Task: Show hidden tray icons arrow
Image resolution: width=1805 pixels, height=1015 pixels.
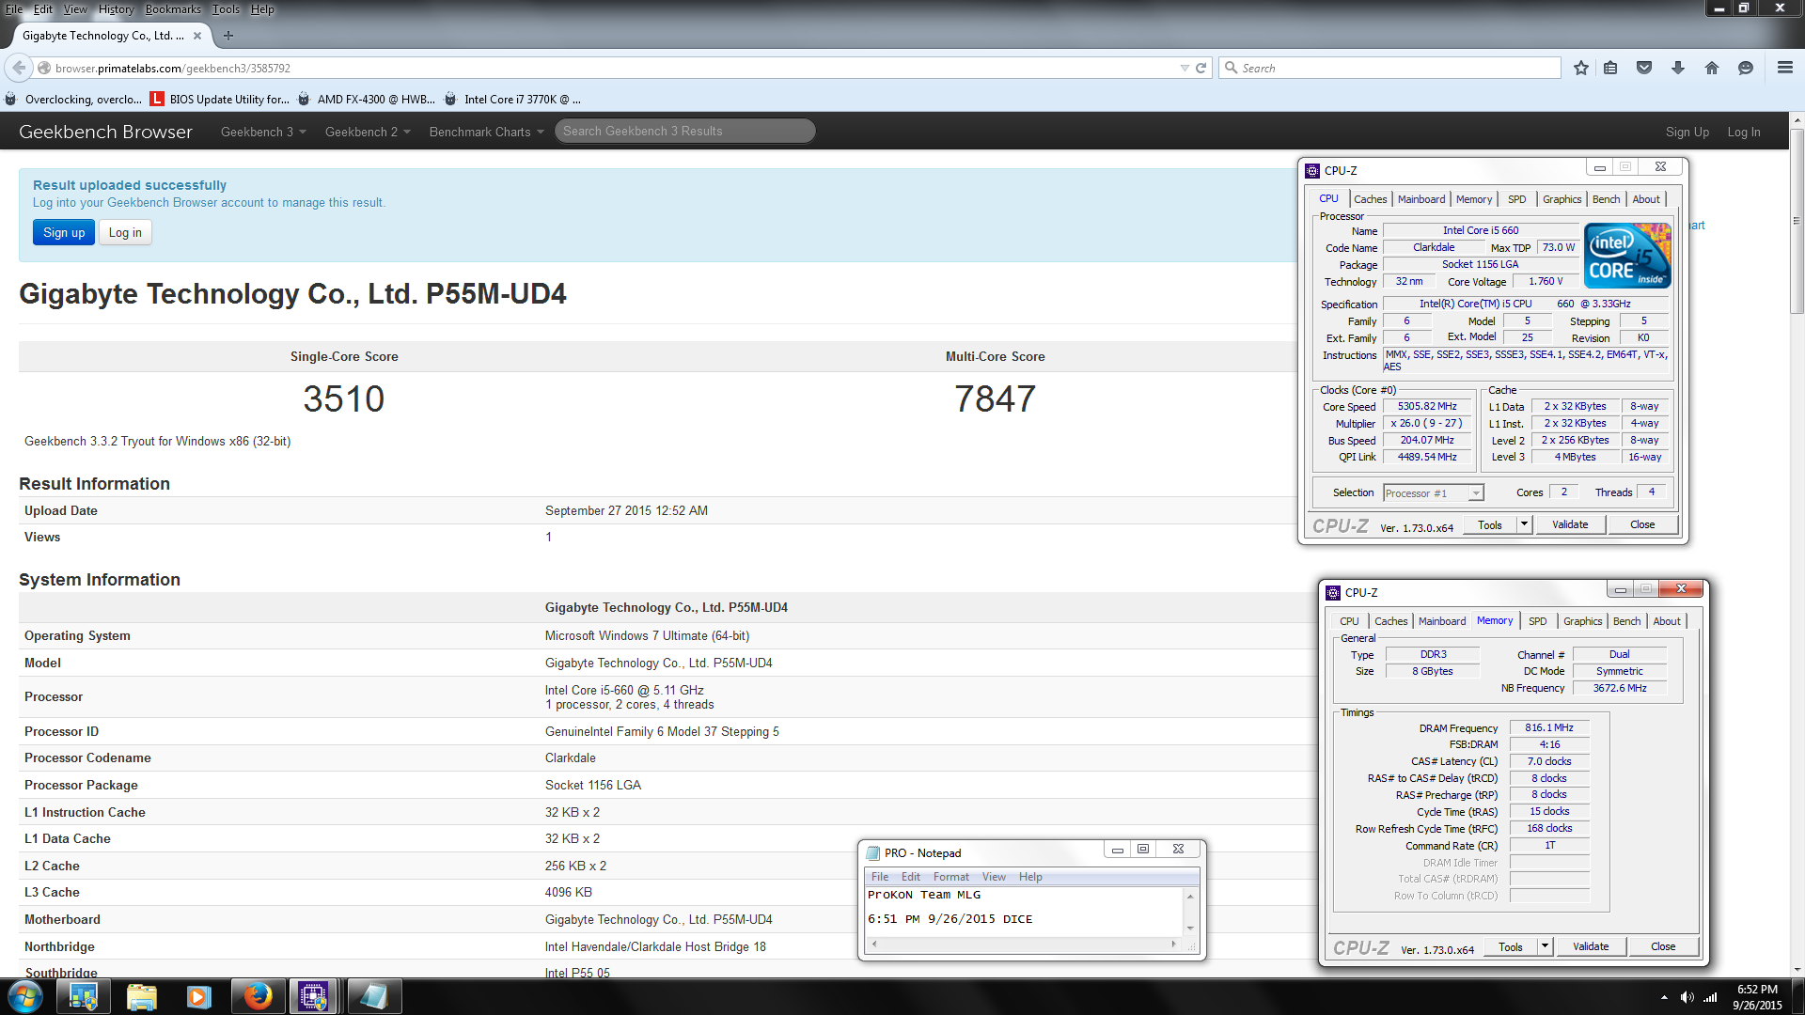Action: [x=1664, y=997]
